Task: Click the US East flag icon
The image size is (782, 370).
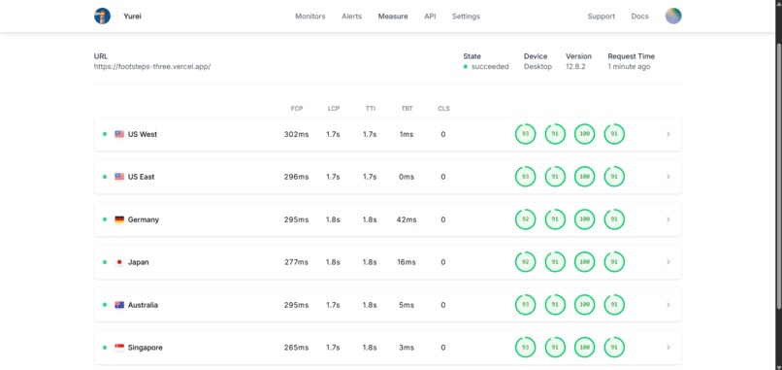Action: [x=119, y=177]
